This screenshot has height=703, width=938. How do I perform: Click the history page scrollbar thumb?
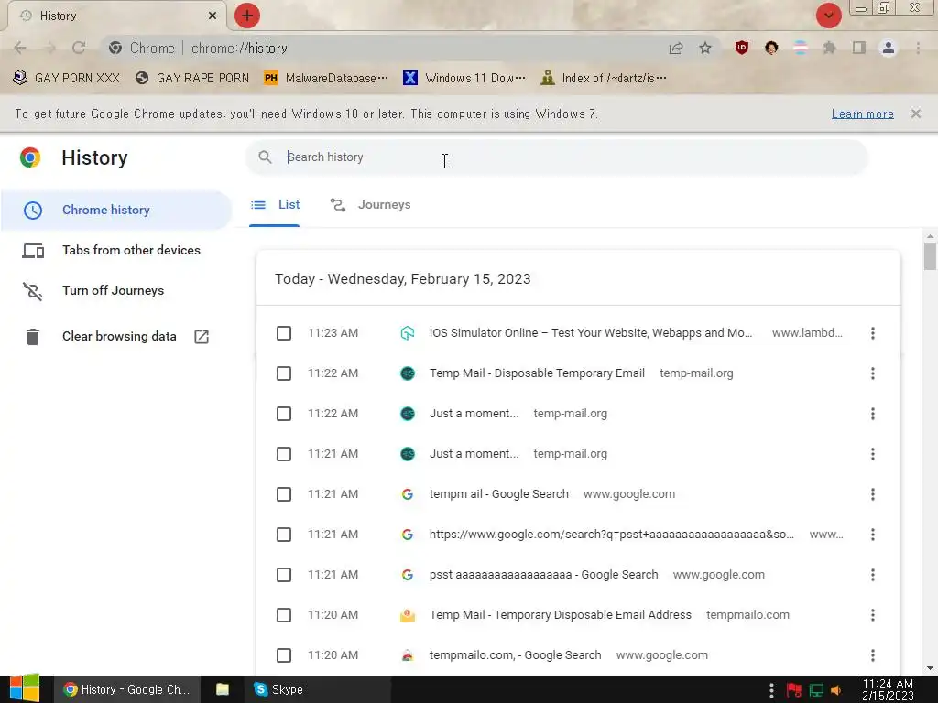tap(930, 257)
